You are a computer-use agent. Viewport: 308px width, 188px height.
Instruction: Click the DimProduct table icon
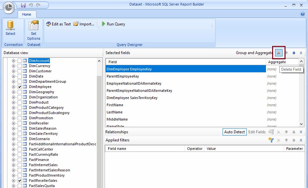point(25,102)
